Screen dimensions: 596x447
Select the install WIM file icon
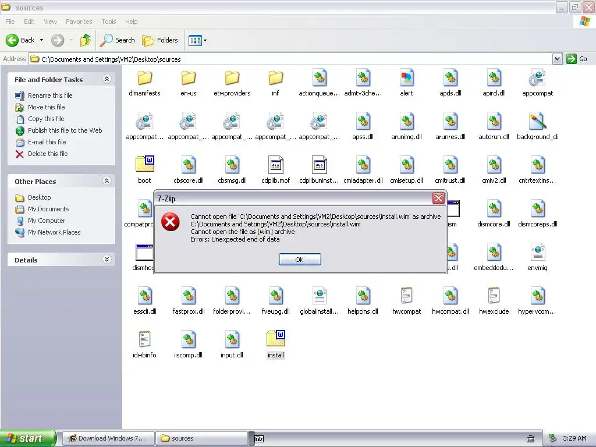click(x=275, y=339)
